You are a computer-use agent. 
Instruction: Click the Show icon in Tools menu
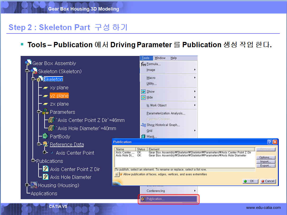click(x=143, y=92)
